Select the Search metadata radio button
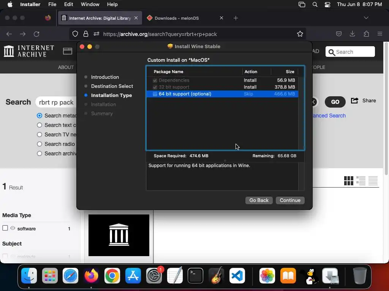389x291 pixels. [40, 116]
